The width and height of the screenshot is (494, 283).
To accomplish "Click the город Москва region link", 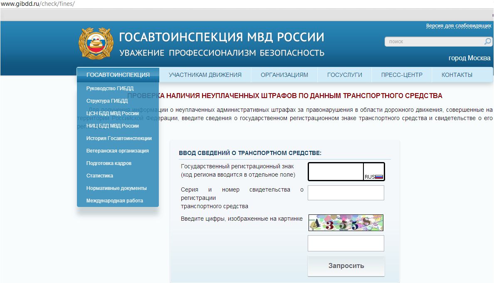I will [x=469, y=58].
